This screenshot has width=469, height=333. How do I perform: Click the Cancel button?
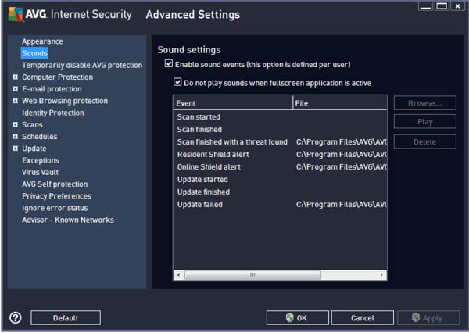click(x=362, y=318)
